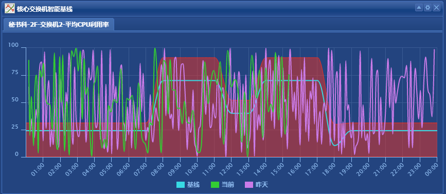Click the chart icon in the title bar
This screenshot has width=446, height=194.
click(x=10, y=9)
